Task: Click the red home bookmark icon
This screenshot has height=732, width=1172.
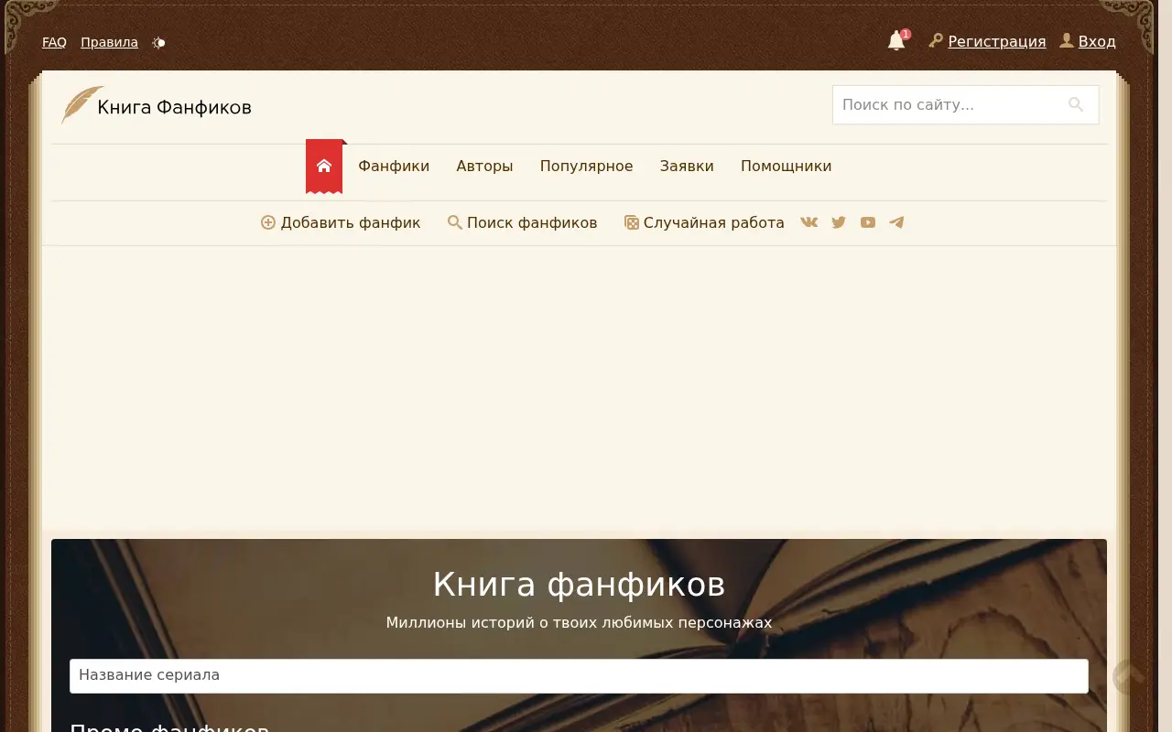Action: pos(324,166)
